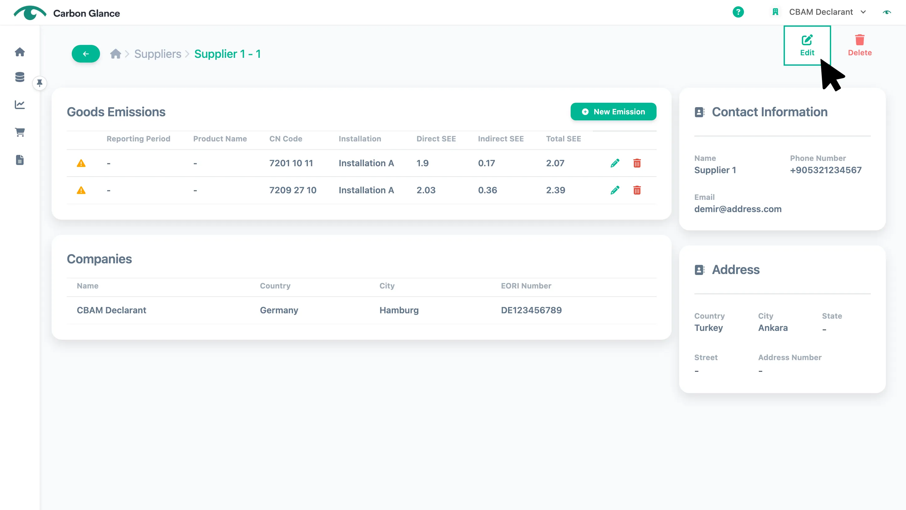This screenshot has height=510, width=906.
Task: Open the database icon in the sidebar
Action: click(20, 77)
